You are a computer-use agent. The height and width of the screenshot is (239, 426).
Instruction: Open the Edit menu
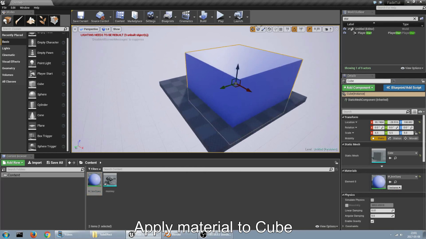pos(13,8)
